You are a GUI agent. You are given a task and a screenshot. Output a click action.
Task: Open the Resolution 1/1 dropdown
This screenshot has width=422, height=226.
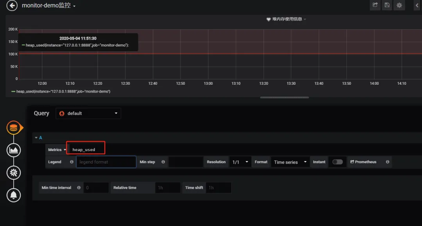click(240, 162)
